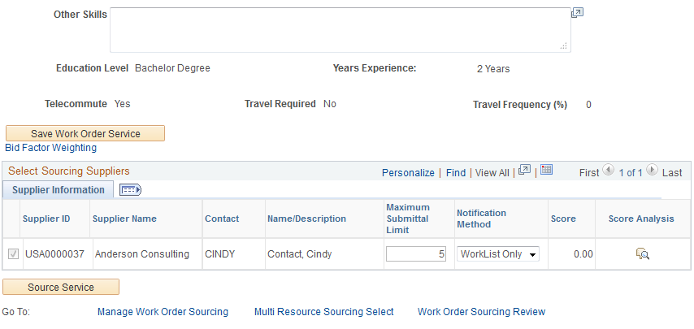
Task: Click the show all columns icon
Action: pyautogui.click(x=130, y=190)
